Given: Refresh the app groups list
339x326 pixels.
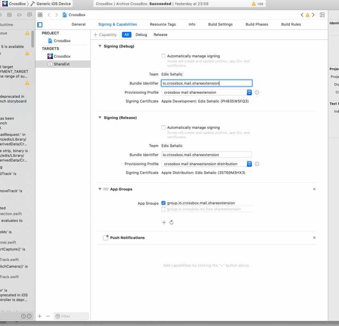Looking at the screenshot, I should 172,222.
